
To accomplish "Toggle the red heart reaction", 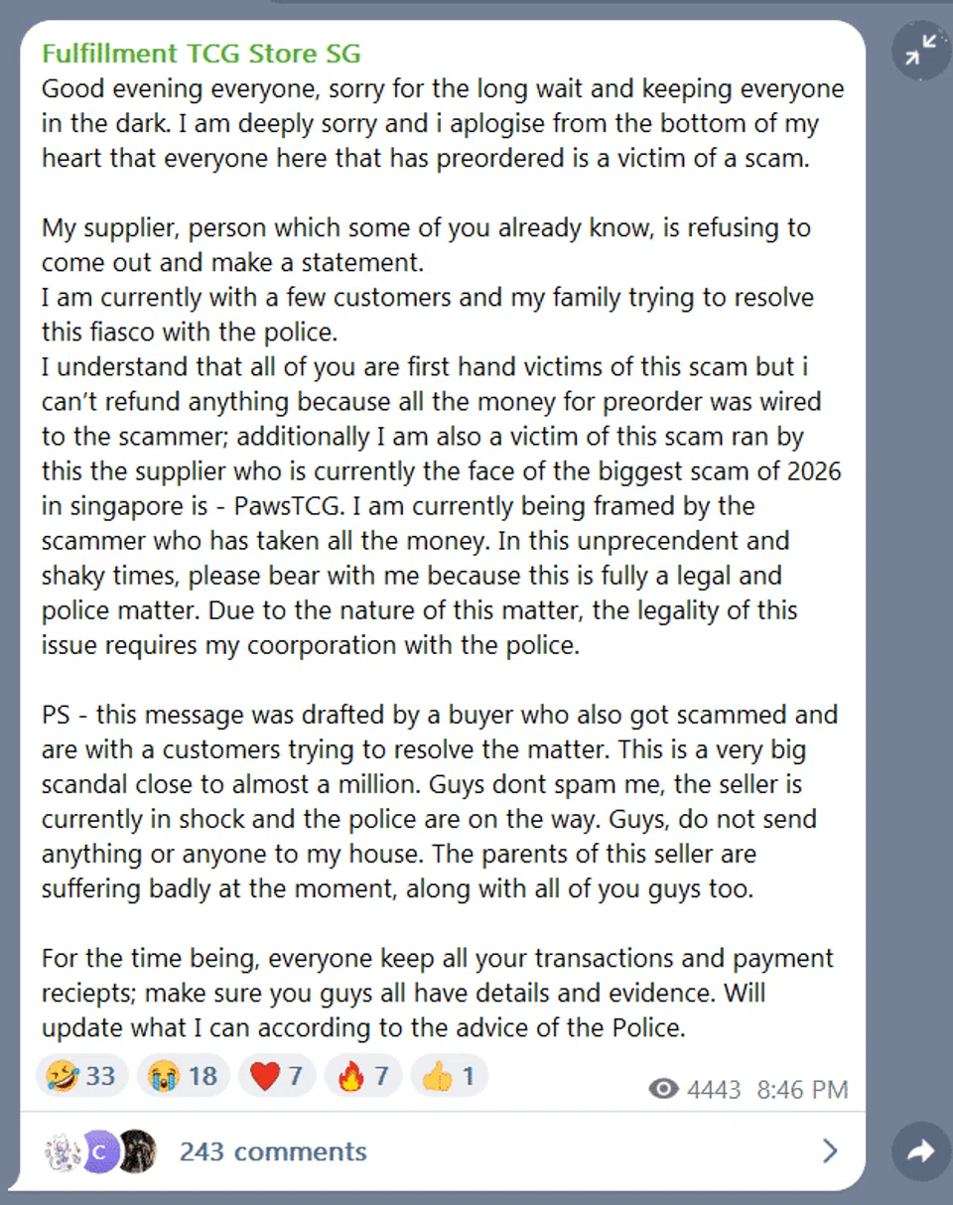I will (x=278, y=1076).
